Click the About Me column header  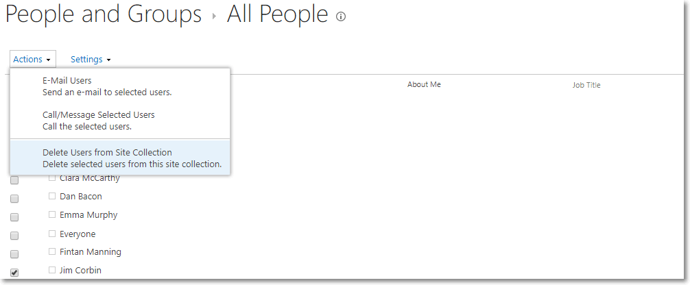tap(424, 84)
